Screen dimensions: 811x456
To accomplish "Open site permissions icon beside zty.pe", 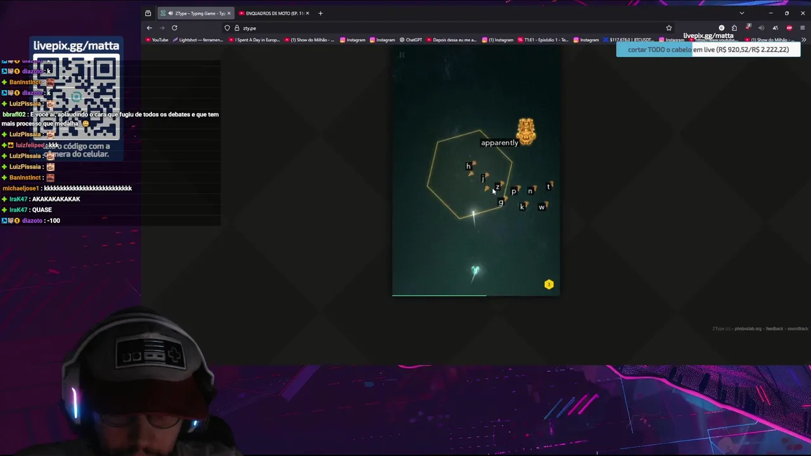I will click(x=236, y=28).
